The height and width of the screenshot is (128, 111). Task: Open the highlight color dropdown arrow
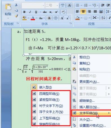click(28, 18)
